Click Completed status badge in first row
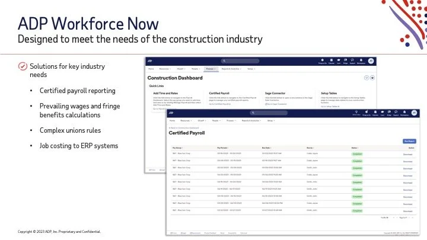This screenshot has height=240, width=427. coord(357,154)
